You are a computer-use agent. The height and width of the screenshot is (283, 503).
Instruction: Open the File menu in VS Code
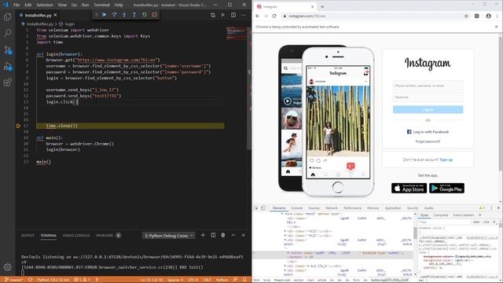pos(17,5)
